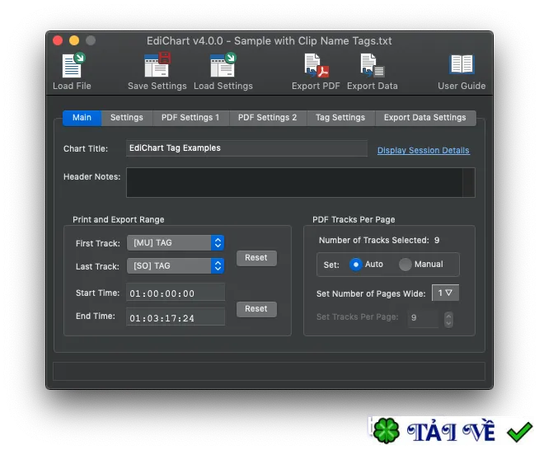Click 'Number of Tracks Selected: 9' text

pyautogui.click(x=379, y=241)
